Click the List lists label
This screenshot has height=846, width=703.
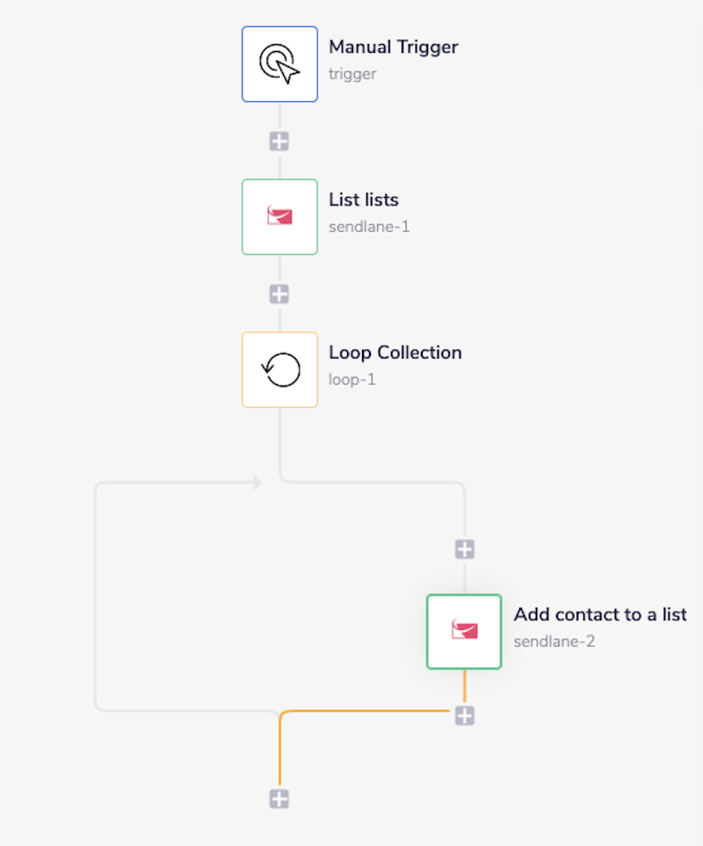(363, 200)
